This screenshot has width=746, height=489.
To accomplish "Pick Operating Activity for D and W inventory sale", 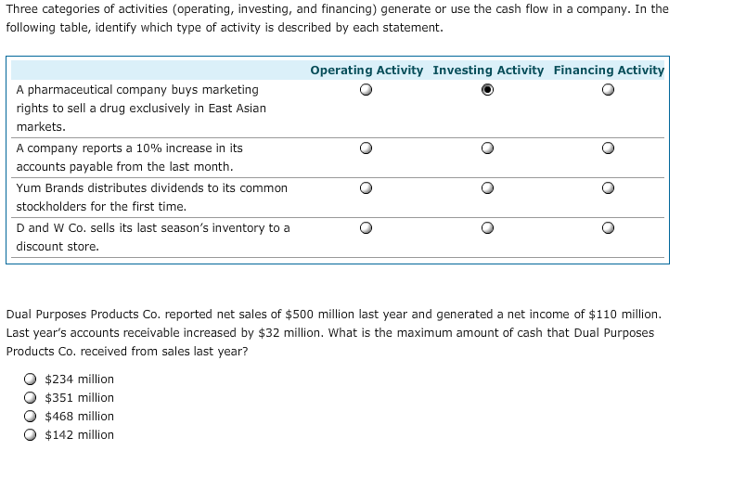I will point(366,228).
